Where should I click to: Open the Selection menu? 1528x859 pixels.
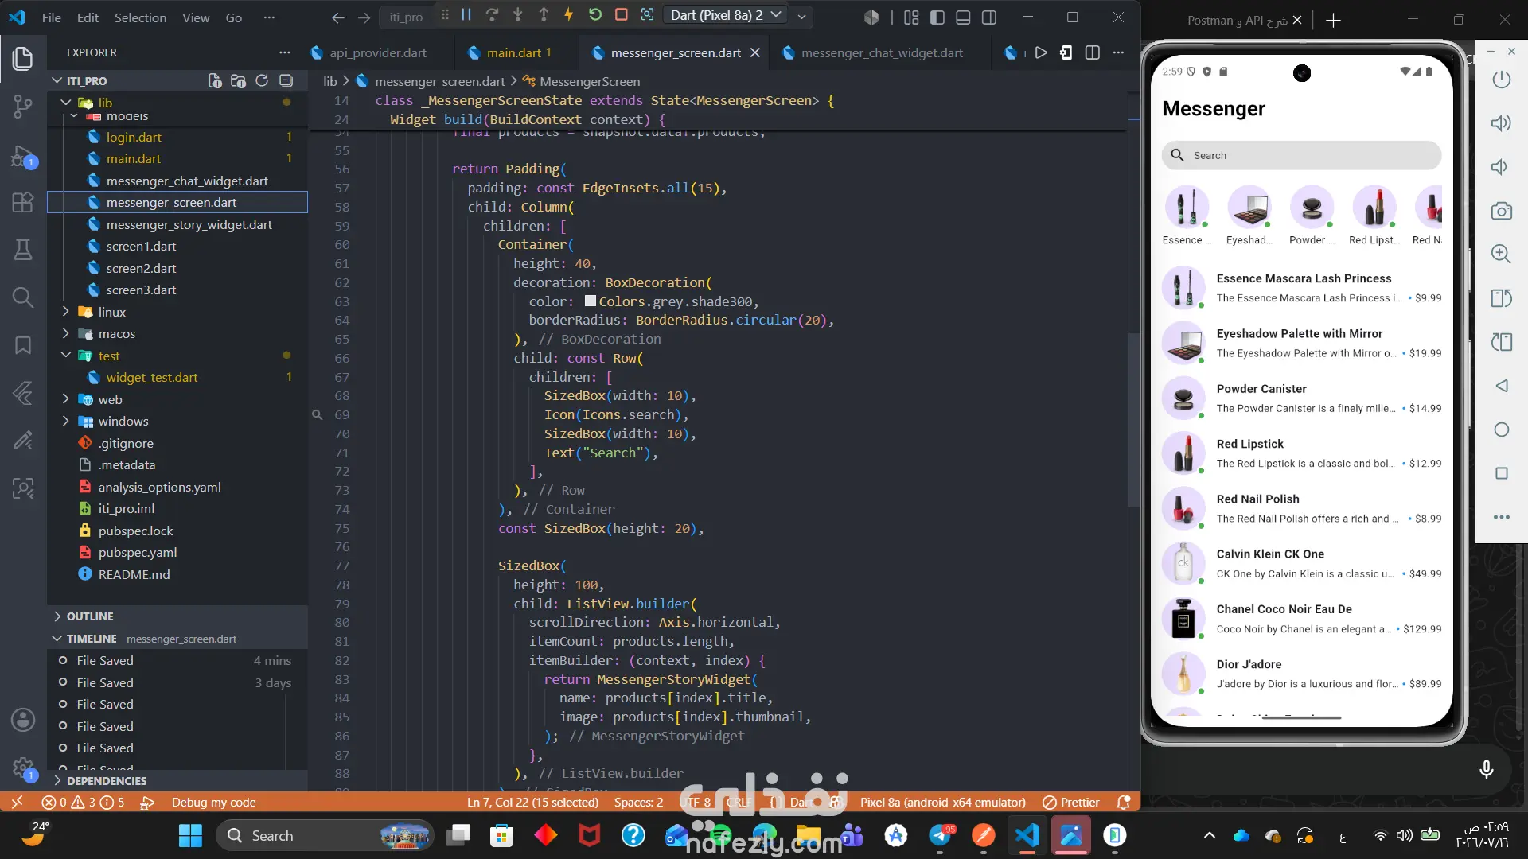pyautogui.click(x=140, y=17)
